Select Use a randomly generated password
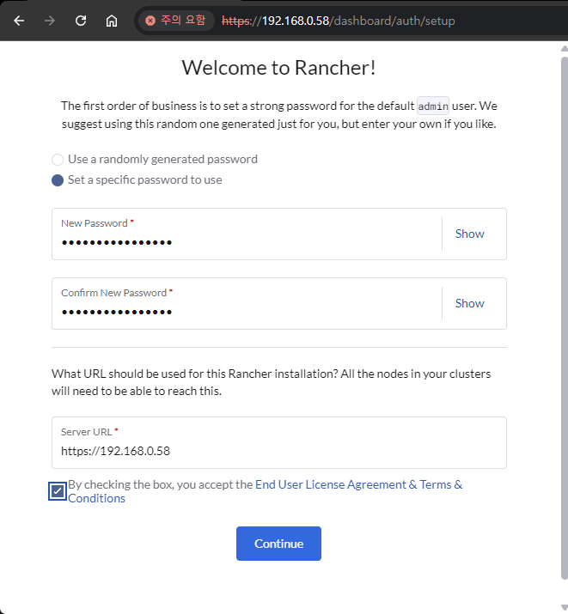The width and height of the screenshot is (568, 614). (x=58, y=160)
